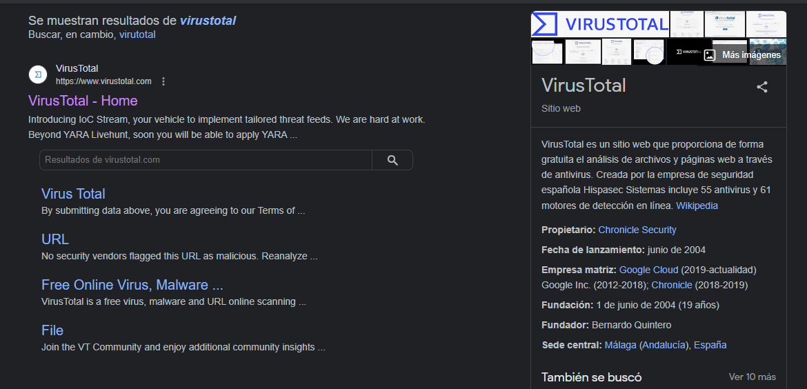
Task: Share the VirusTotal knowledge panel
Action: pyautogui.click(x=762, y=87)
